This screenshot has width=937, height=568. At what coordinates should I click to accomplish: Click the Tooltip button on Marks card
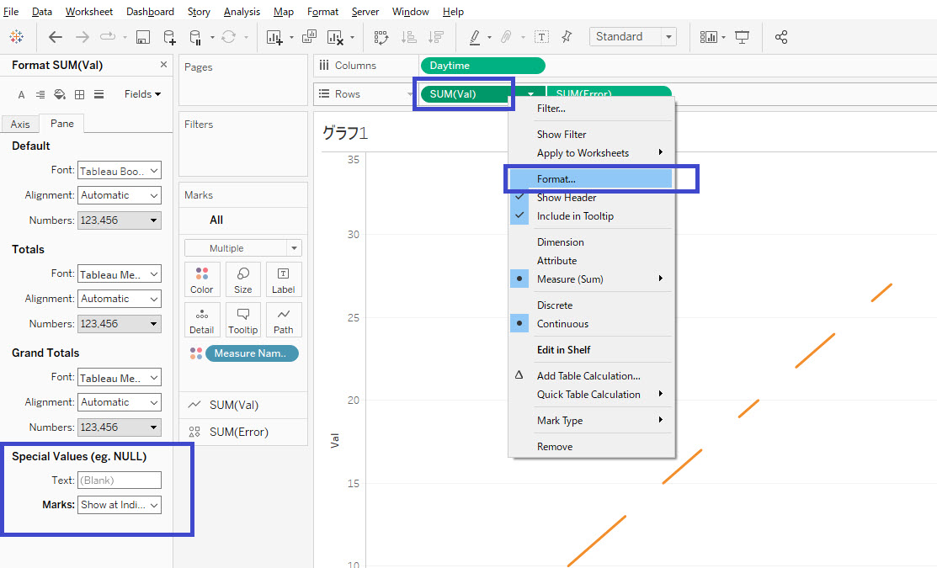pyautogui.click(x=242, y=320)
